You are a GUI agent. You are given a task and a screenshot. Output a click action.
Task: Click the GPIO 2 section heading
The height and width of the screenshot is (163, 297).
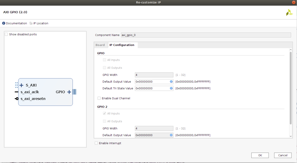coord(102,107)
